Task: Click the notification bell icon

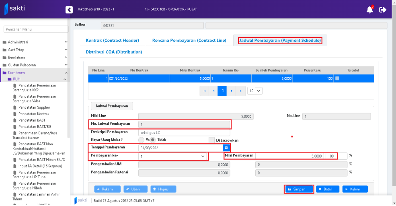Action: pos(369,10)
